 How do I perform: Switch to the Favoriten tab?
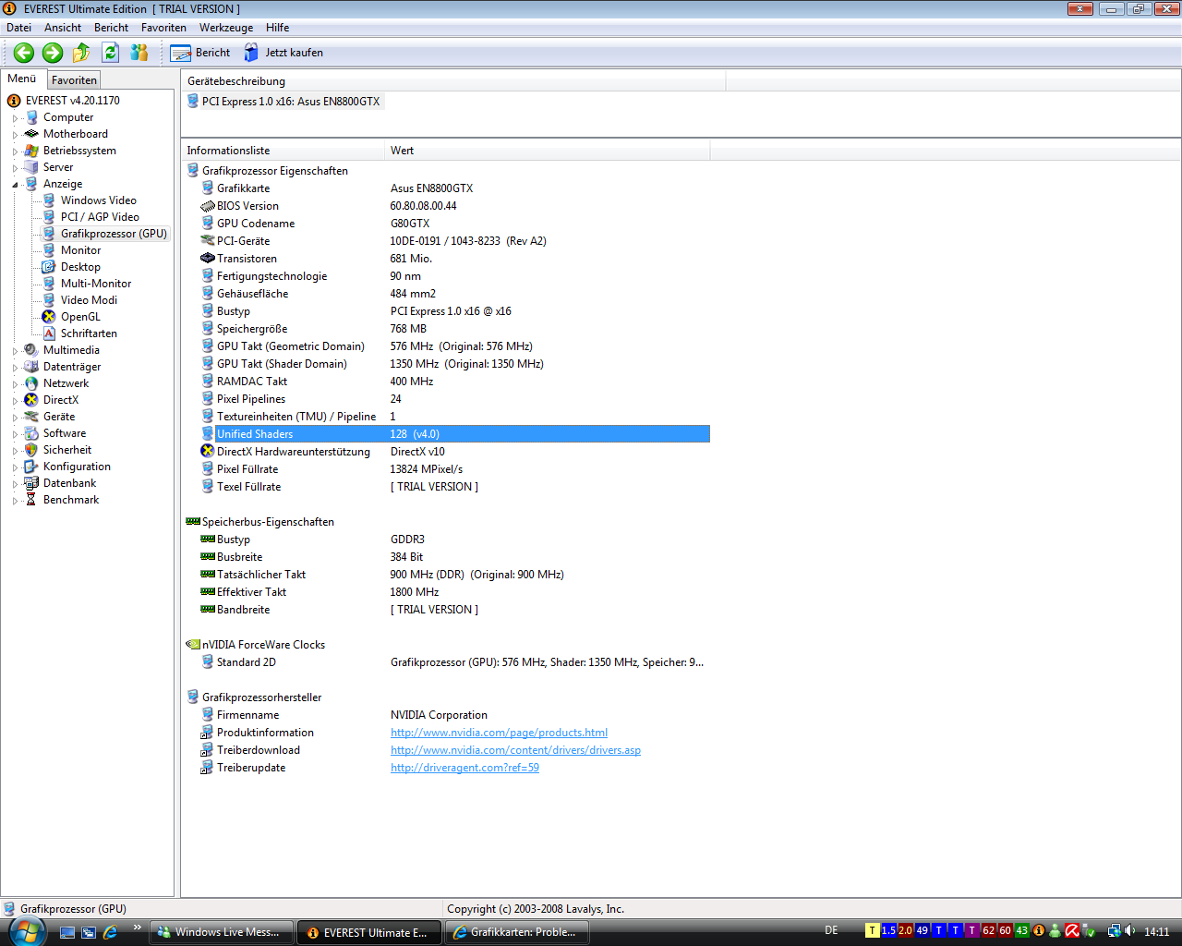pyautogui.click(x=74, y=80)
